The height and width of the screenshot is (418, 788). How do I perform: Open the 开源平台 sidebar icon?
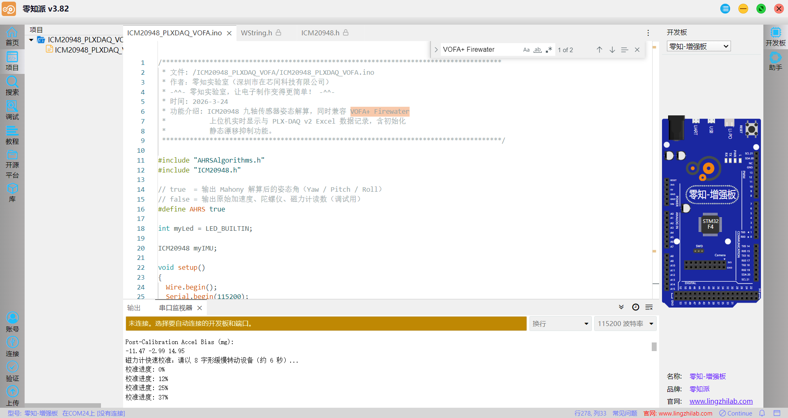pos(12,164)
